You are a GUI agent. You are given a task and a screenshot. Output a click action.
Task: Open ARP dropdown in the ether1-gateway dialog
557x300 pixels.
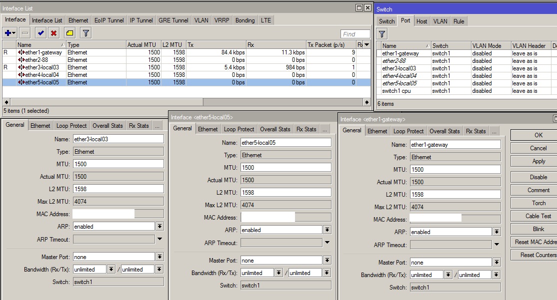pyautogui.click(x=496, y=232)
